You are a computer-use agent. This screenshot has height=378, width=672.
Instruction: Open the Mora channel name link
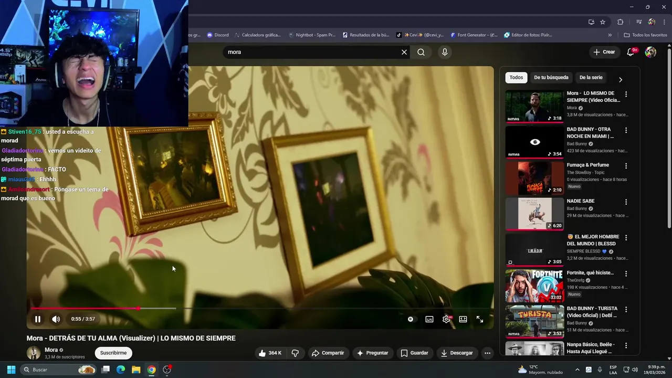pyautogui.click(x=51, y=350)
